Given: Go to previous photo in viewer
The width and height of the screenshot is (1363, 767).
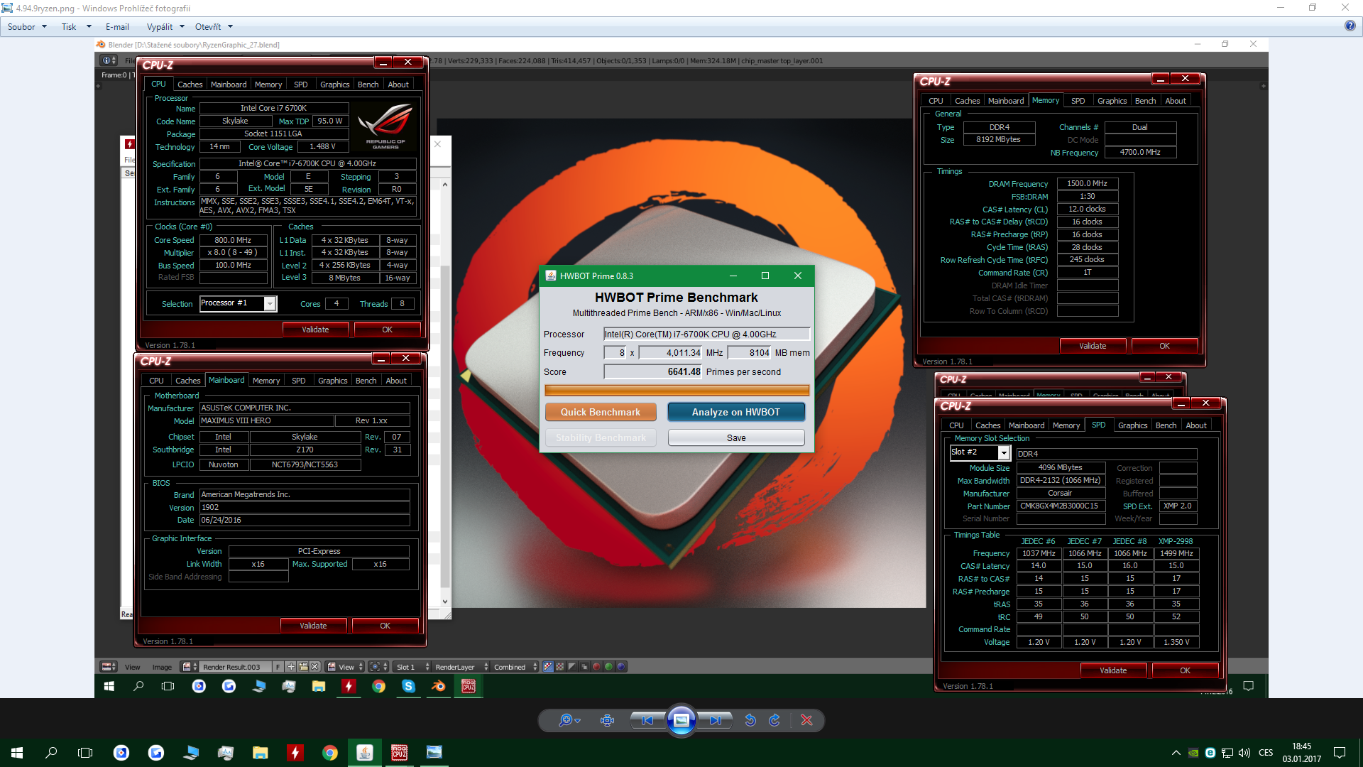Looking at the screenshot, I should click(x=647, y=720).
